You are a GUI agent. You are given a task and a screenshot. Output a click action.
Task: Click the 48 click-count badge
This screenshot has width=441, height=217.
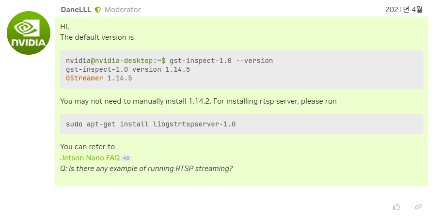(126, 158)
